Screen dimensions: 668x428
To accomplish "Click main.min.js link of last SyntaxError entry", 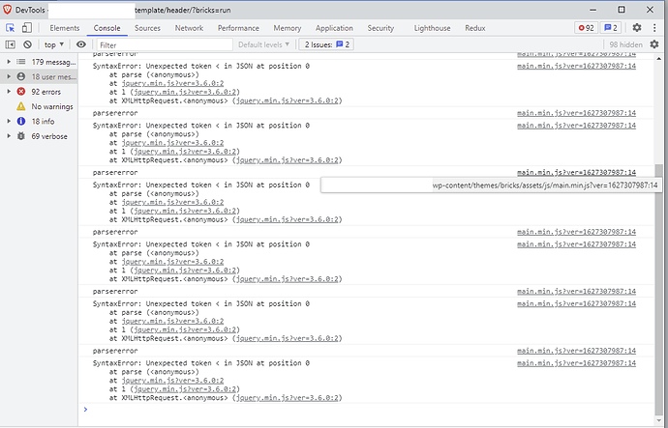I will (576, 363).
